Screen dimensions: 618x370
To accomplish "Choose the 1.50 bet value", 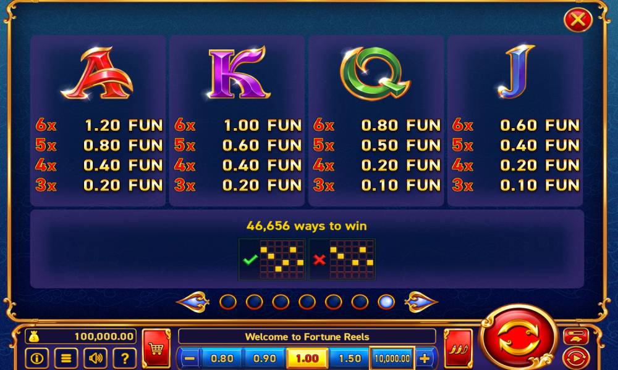I will (350, 358).
